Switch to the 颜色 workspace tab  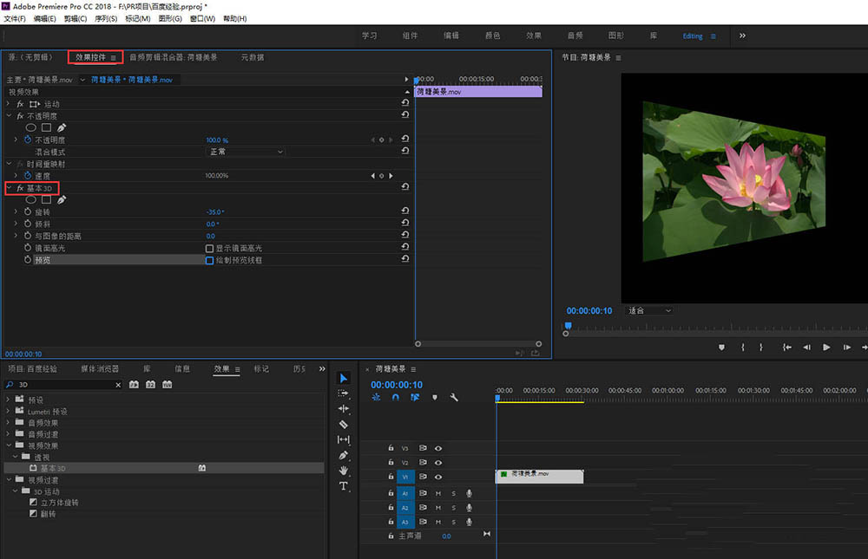492,36
